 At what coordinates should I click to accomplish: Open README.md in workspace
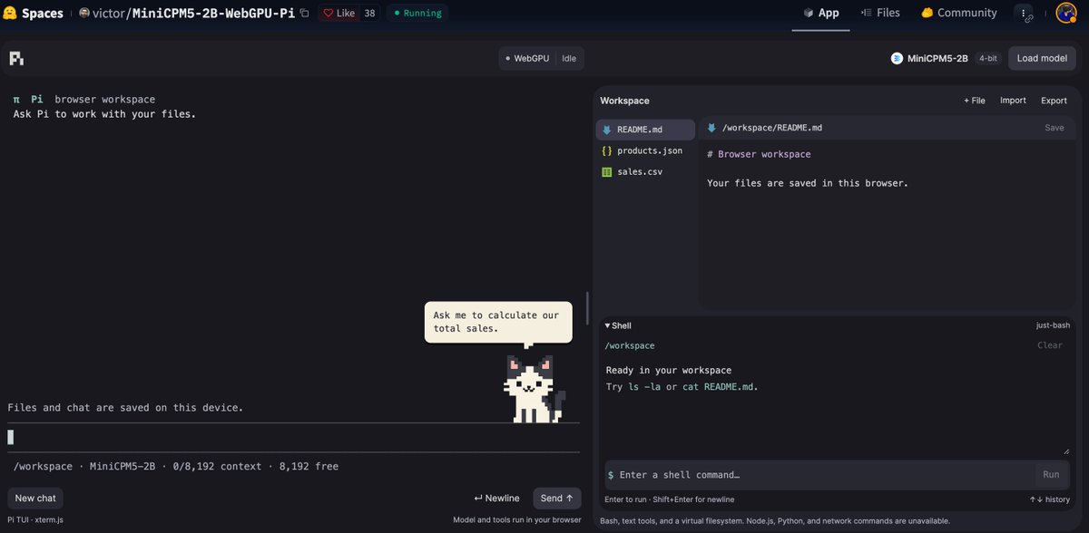tap(645, 130)
